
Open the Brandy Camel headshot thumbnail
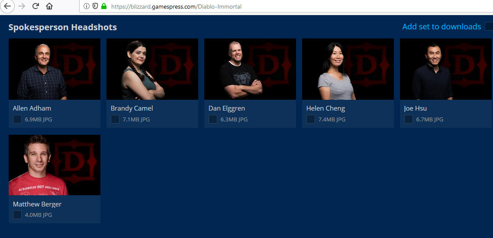152,69
